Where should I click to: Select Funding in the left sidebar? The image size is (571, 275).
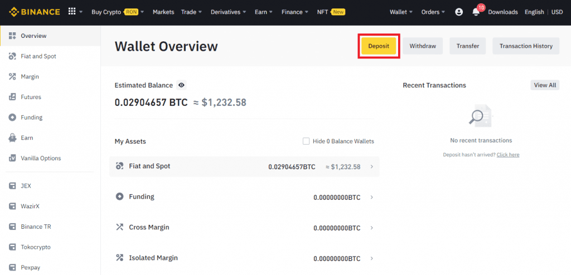(31, 117)
